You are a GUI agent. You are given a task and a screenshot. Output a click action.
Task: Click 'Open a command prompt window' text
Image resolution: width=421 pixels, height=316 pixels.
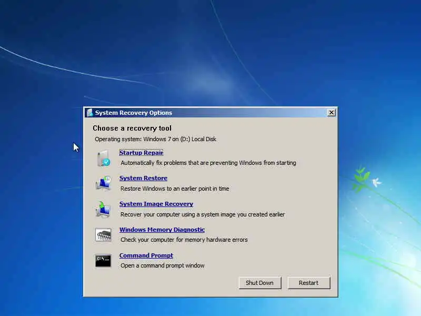click(x=163, y=265)
